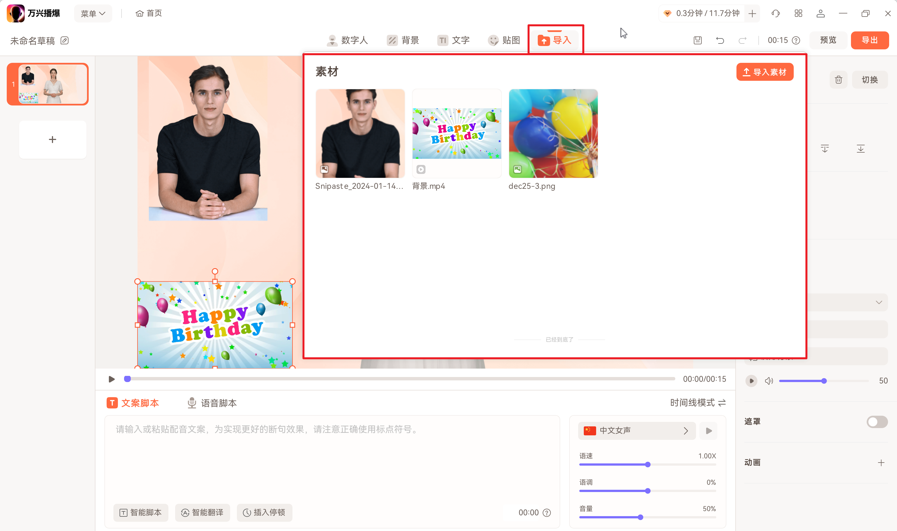Click the undo arrow icon
This screenshot has height=531, width=897.
click(x=720, y=40)
